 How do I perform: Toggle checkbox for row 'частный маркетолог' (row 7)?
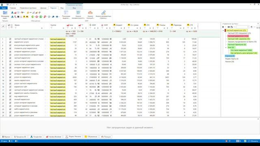tap(10, 58)
